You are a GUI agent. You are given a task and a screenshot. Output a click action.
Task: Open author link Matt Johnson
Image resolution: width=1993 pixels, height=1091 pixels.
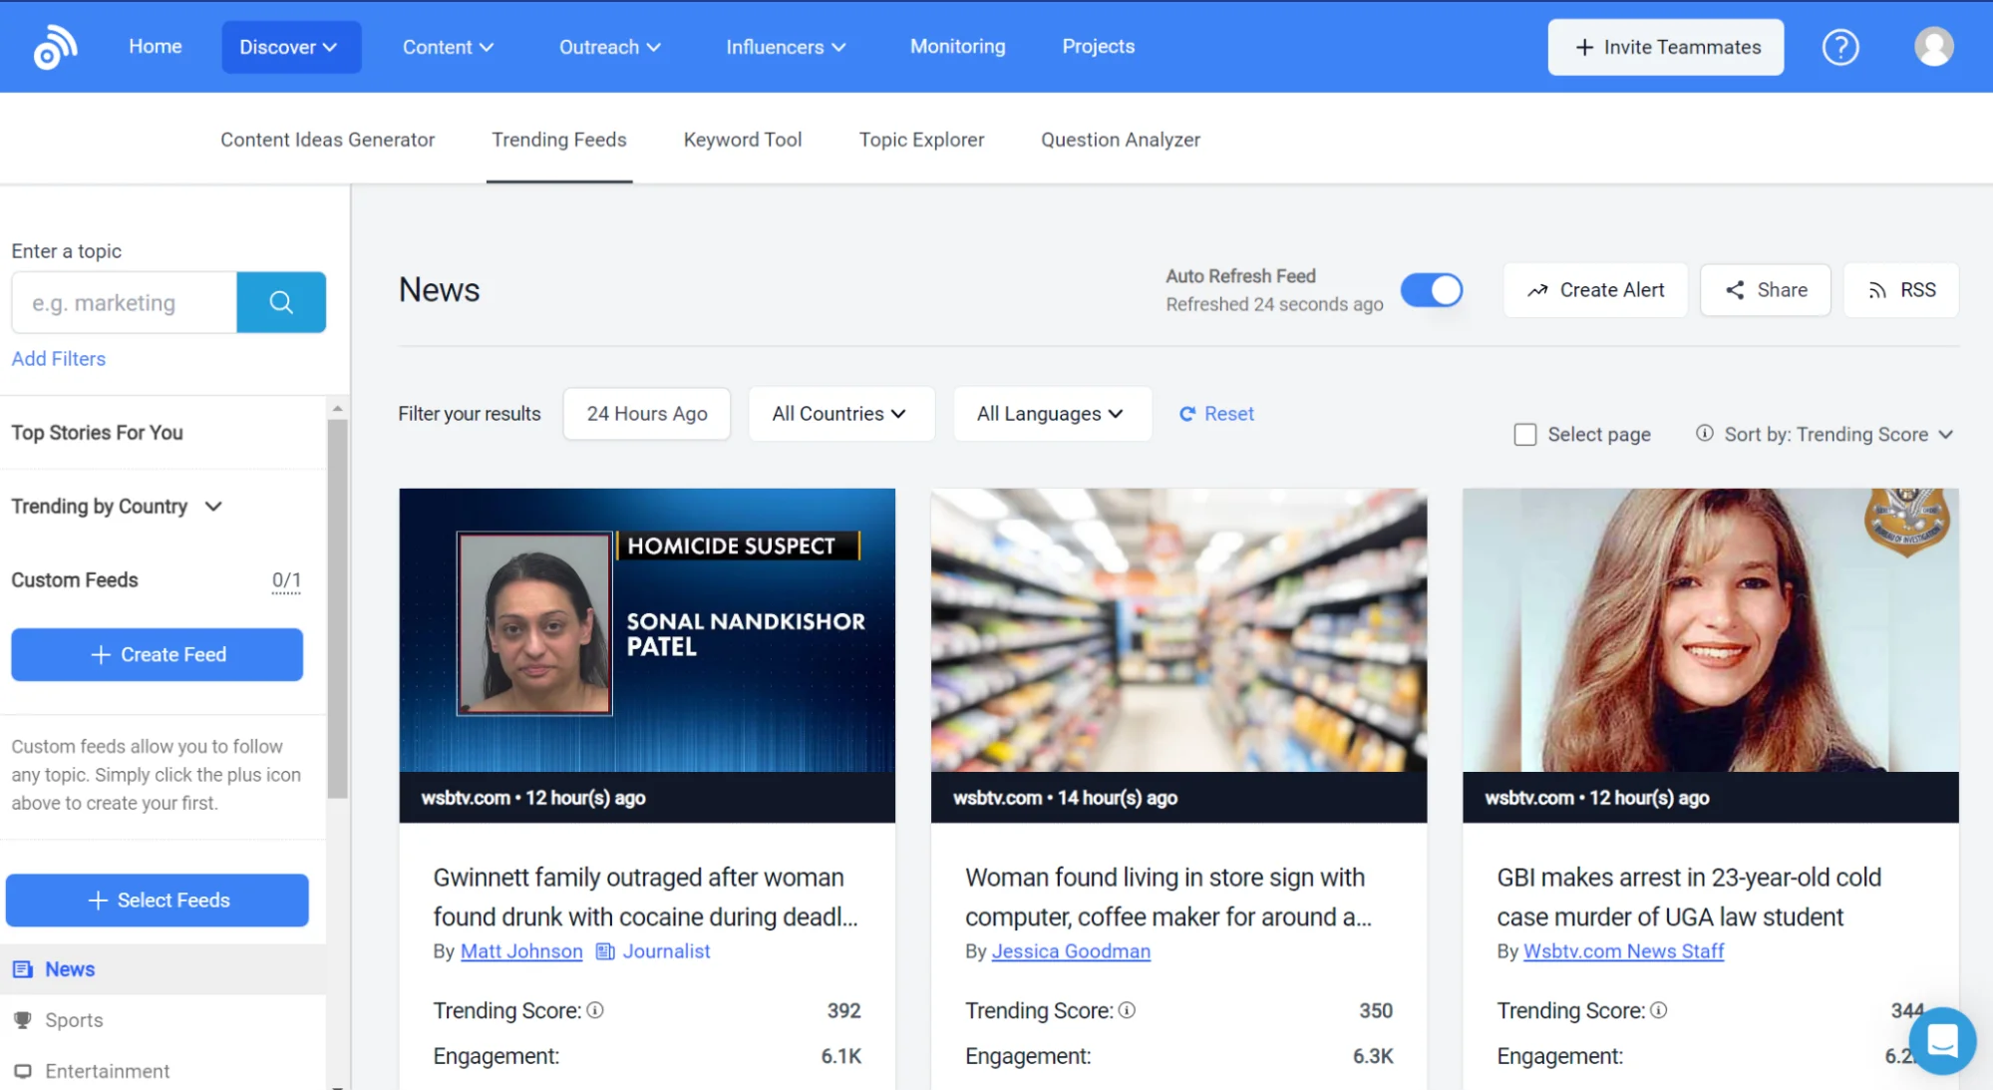pos(521,951)
